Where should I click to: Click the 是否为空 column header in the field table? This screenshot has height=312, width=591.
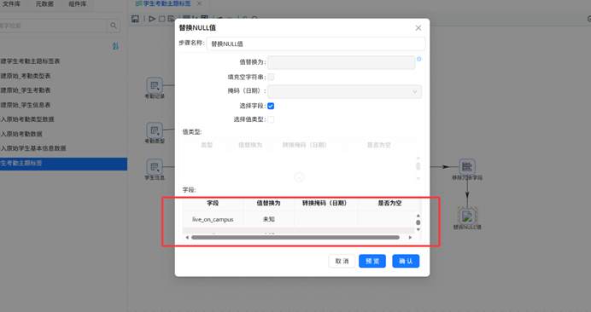[389, 203]
